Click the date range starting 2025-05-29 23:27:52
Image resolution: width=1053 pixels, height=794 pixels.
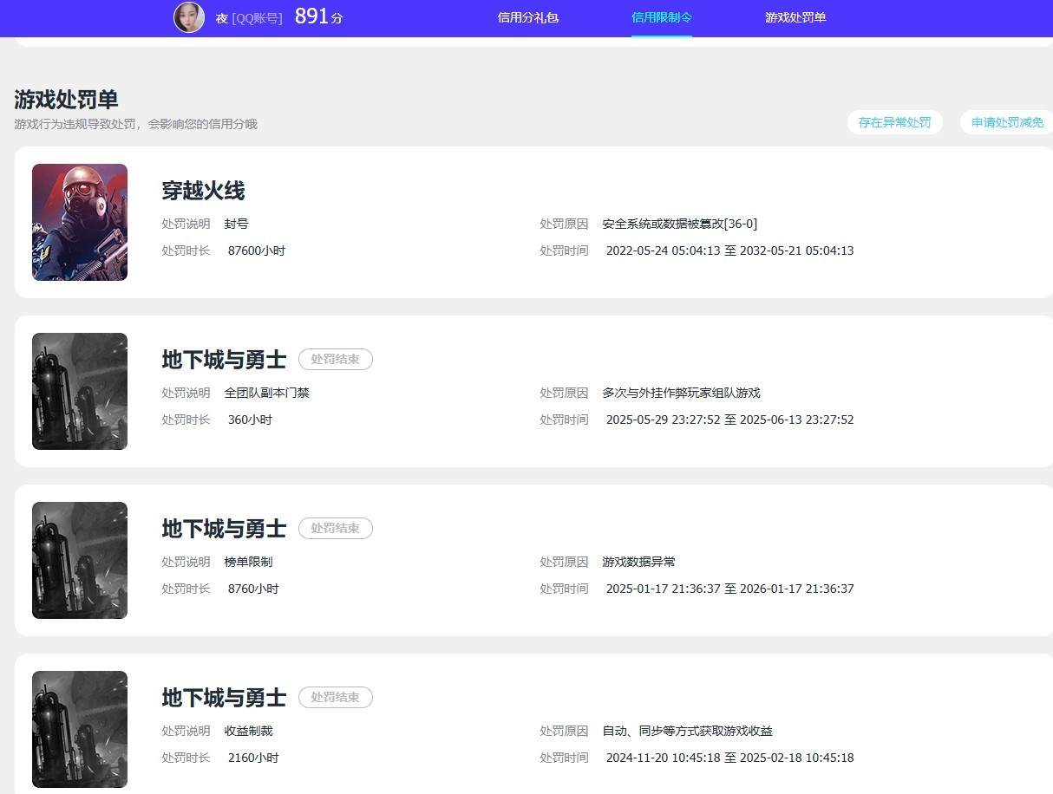tap(730, 420)
